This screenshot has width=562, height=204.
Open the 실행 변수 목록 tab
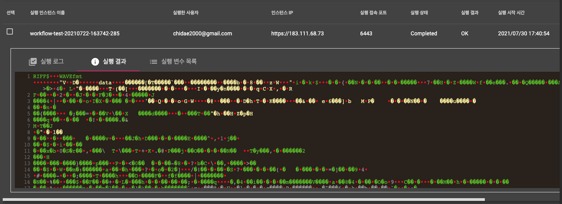(x=173, y=61)
